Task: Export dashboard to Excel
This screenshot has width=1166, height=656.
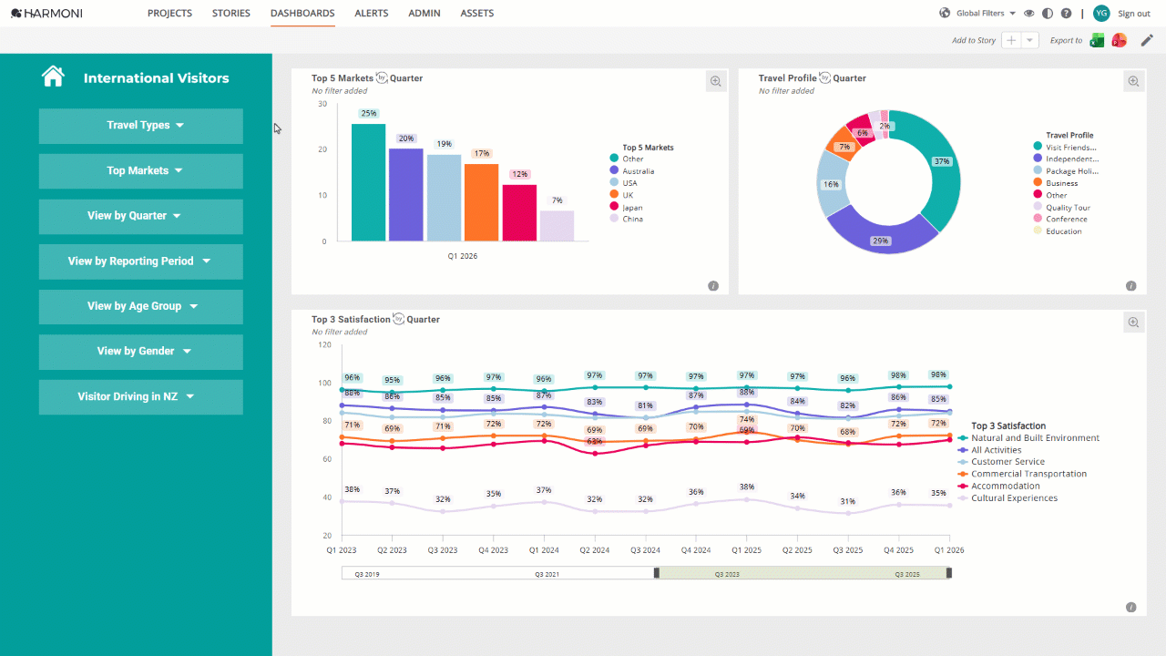Action: (x=1097, y=40)
